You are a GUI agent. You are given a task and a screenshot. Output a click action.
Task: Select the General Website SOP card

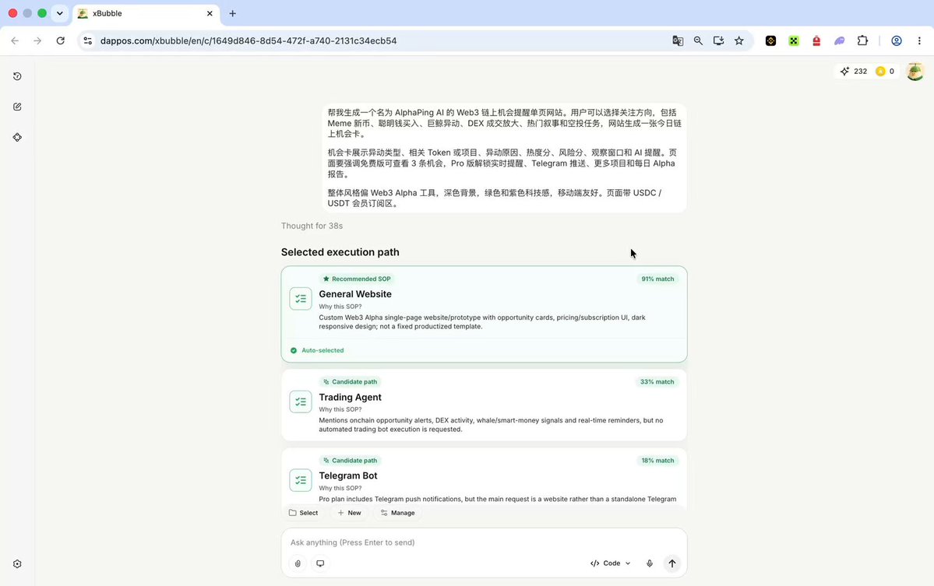[485, 314]
